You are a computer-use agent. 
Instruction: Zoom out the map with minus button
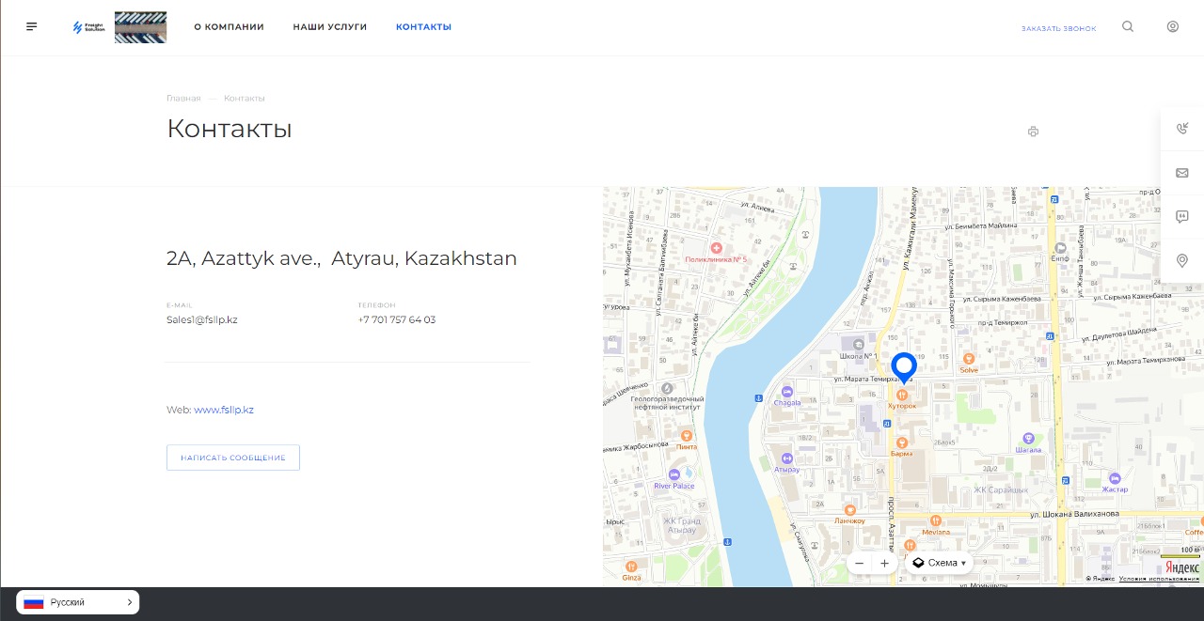859,564
